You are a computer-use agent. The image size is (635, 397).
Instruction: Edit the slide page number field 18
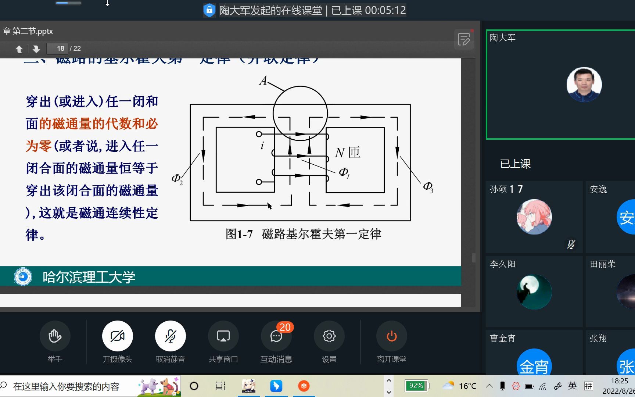point(59,48)
